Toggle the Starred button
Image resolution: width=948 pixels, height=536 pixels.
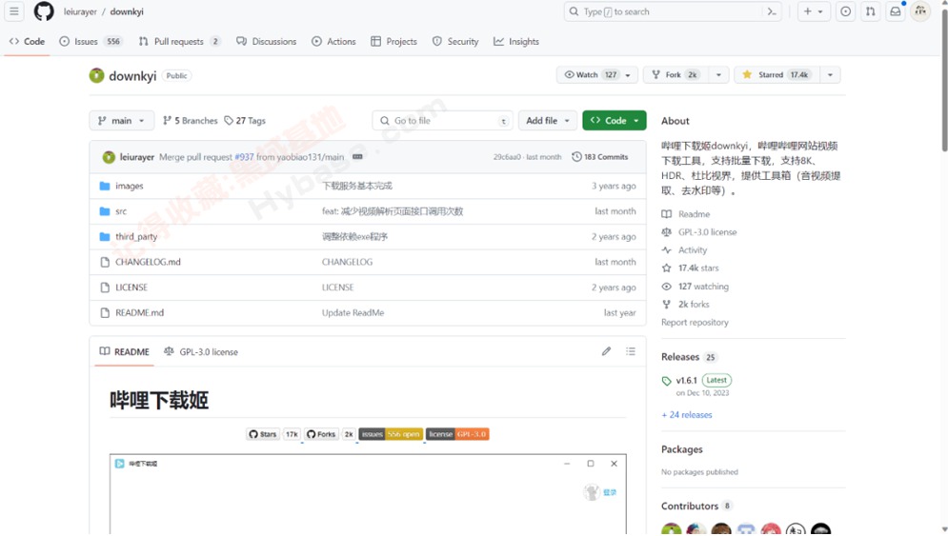(x=777, y=75)
